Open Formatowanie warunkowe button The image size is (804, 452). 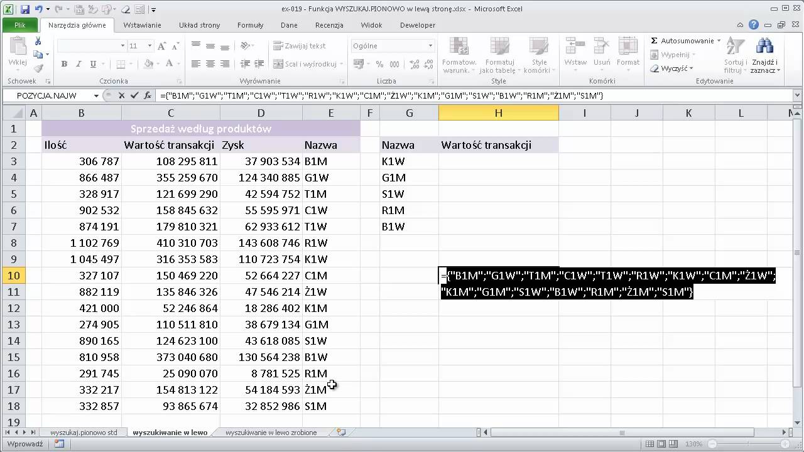point(459,56)
